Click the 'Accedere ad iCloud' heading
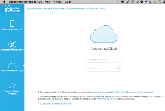Screen dimensions: 165x111 (x=104, y=49)
